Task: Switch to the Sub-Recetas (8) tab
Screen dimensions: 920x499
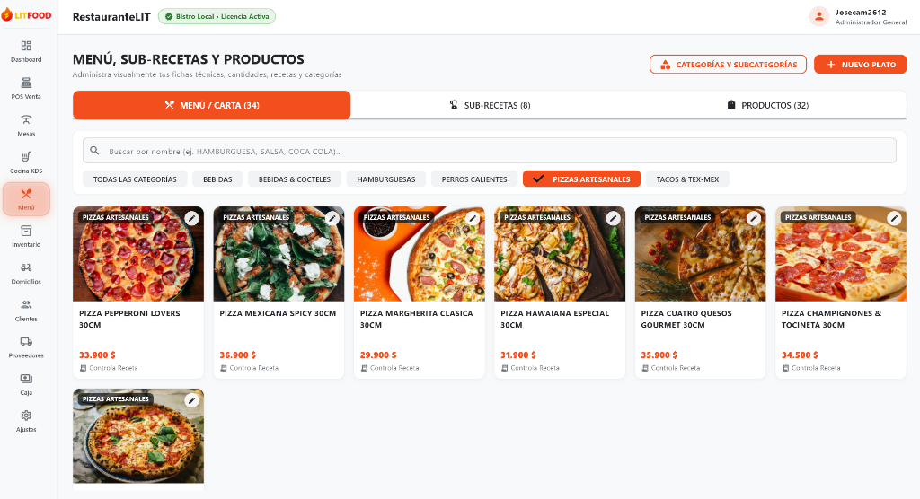Action: [x=490, y=105]
